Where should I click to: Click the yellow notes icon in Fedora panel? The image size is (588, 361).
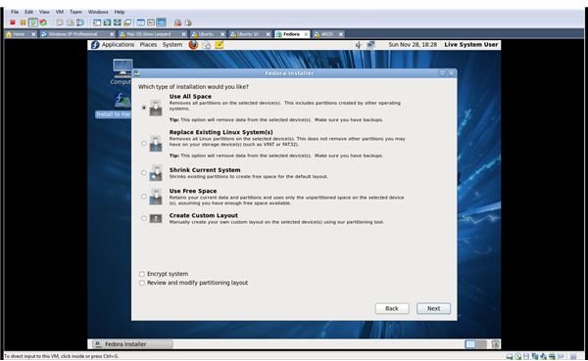pyautogui.click(x=219, y=45)
